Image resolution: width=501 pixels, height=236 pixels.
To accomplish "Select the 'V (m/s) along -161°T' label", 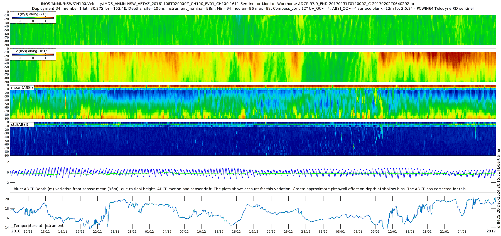I will pyautogui.click(x=32, y=51).
